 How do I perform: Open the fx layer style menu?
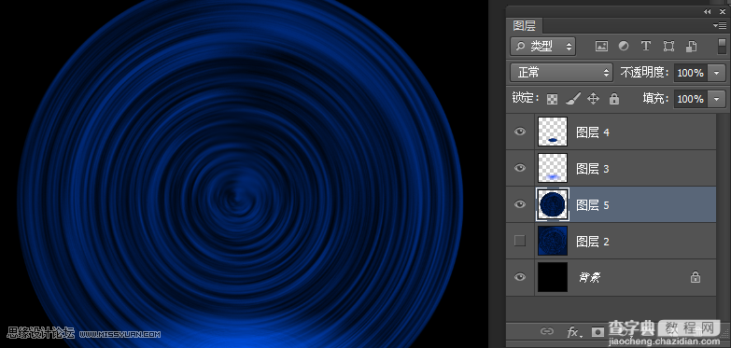coord(574,332)
